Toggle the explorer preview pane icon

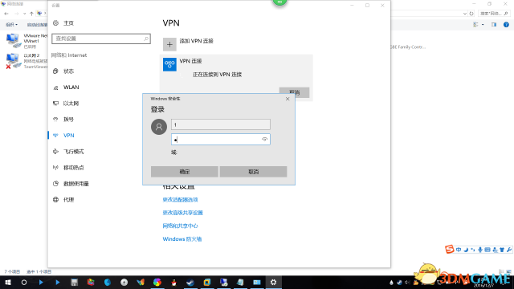(x=494, y=25)
